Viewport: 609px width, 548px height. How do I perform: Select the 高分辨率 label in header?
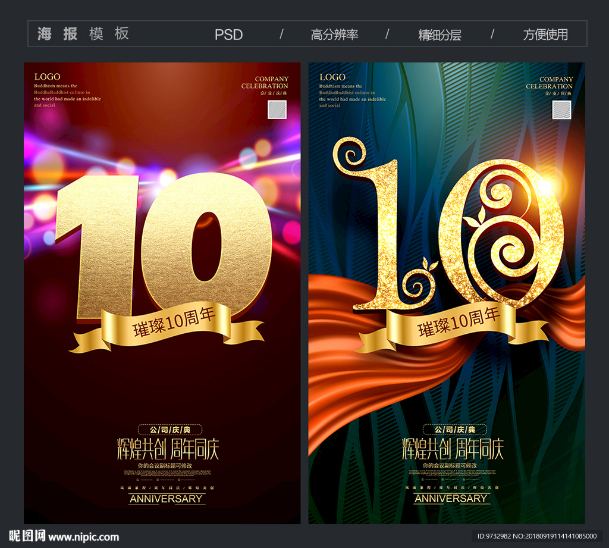point(334,35)
